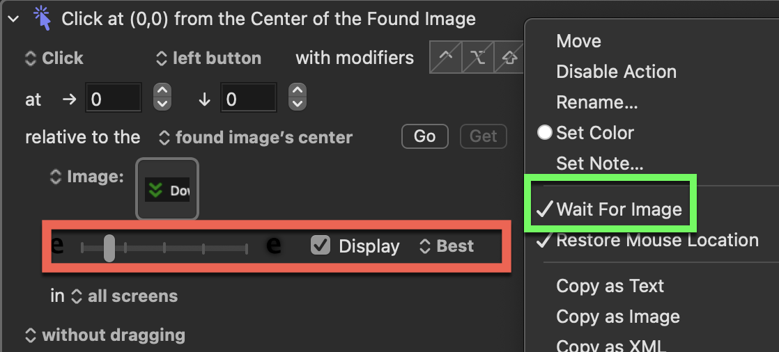Toggle the Shift modifier key icon

(x=509, y=58)
